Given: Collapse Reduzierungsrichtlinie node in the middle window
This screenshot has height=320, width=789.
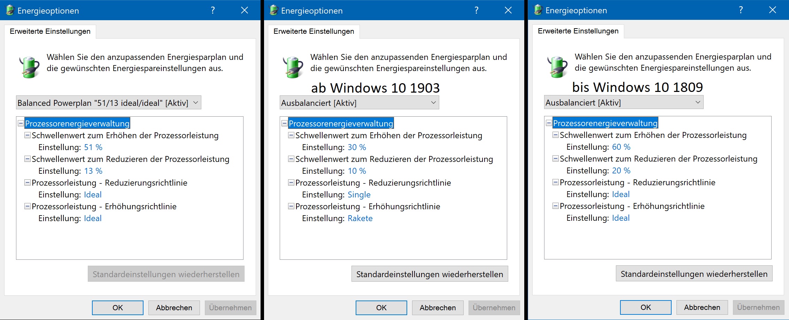Looking at the screenshot, I should tap(291, 182).
